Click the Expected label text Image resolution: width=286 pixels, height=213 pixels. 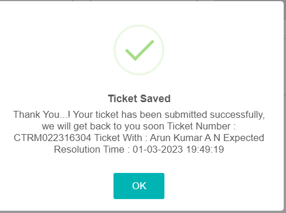click(244, 138)
